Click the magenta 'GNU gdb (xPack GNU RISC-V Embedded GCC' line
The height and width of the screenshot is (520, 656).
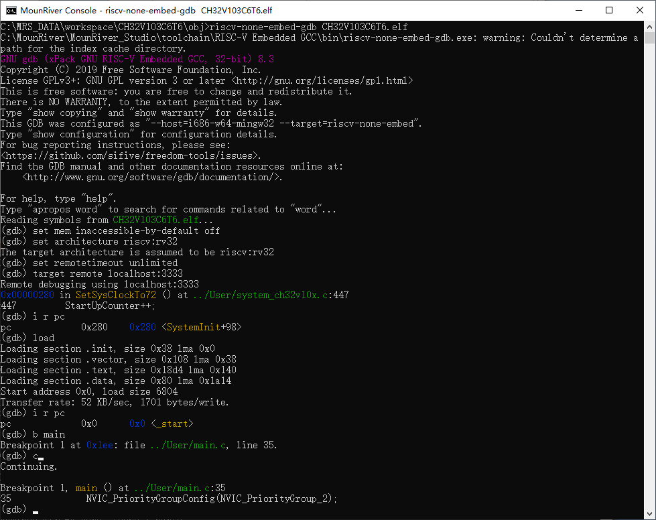coord(137,59)
